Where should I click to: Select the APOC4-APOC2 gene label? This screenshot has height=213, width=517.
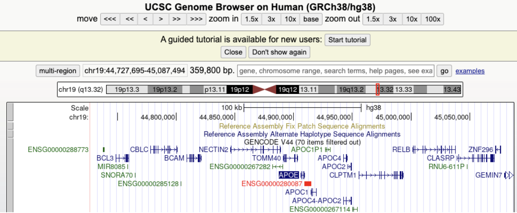click(317, 201)
